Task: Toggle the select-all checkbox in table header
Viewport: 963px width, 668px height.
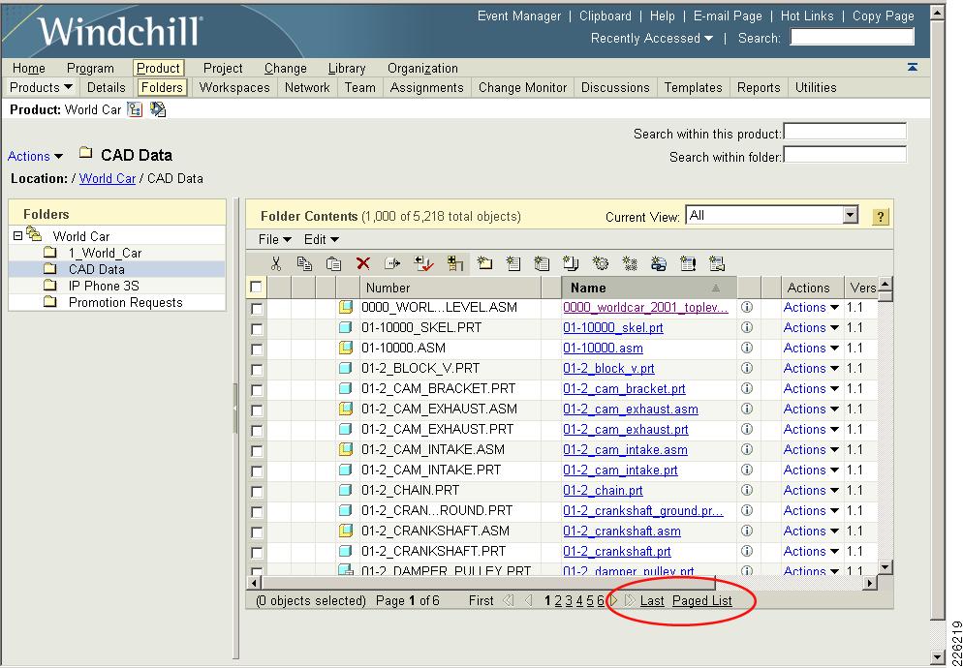Action: 256,287
